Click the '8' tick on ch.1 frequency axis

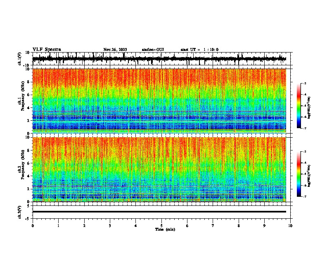click(x=28, y=82)
